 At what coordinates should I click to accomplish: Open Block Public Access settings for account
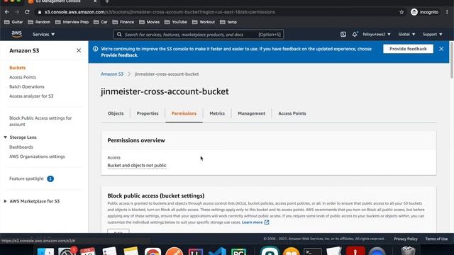pos(40,121)
